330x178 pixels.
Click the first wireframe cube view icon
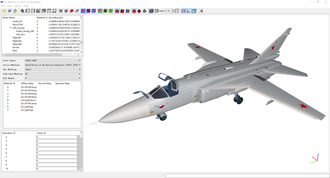tap(28, 11)
